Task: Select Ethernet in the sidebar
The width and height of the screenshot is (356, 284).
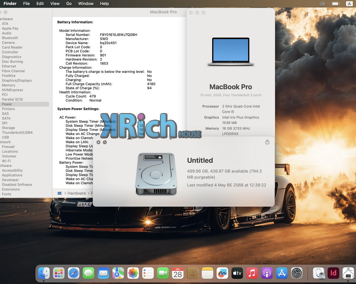Action: click(x=9, y=67)
